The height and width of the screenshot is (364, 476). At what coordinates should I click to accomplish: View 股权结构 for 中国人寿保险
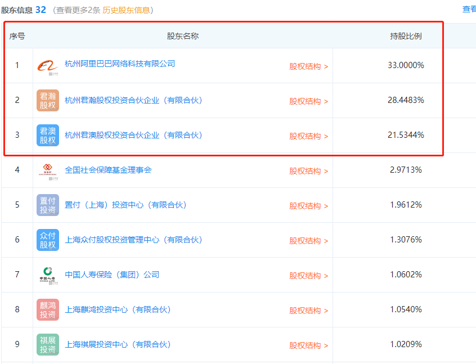(308, 276)
